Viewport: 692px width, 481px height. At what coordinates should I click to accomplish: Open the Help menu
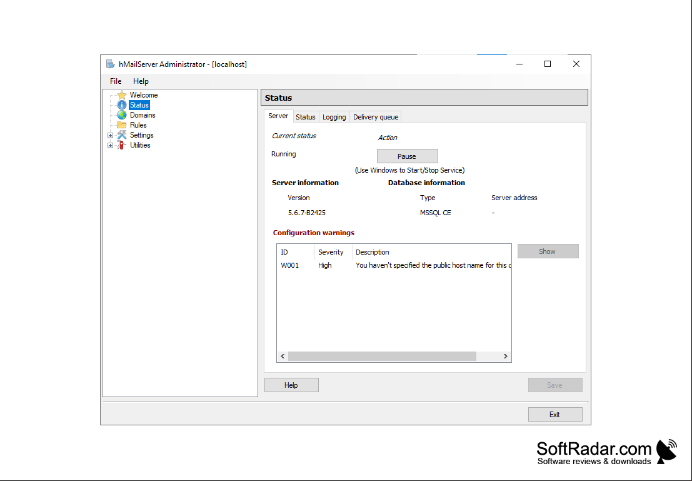[x=141, y=81]
